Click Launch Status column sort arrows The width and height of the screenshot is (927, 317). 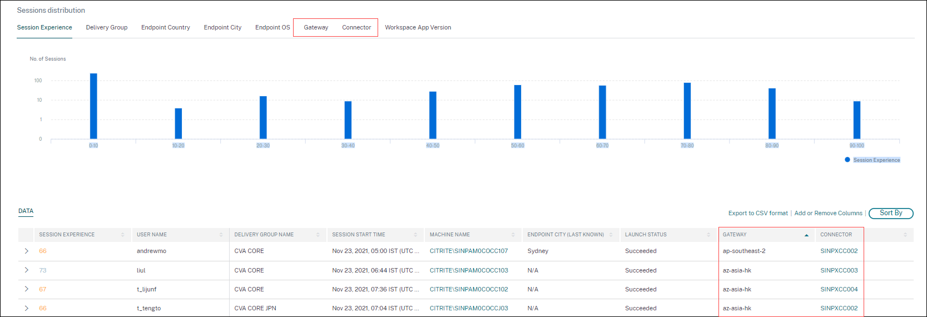coord(708,235)
